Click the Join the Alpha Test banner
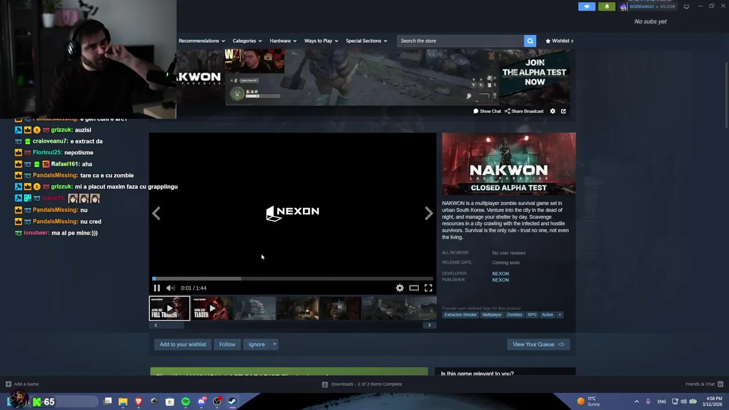The height and width of the screenshot is (410, 729). (x=534, y=72)
